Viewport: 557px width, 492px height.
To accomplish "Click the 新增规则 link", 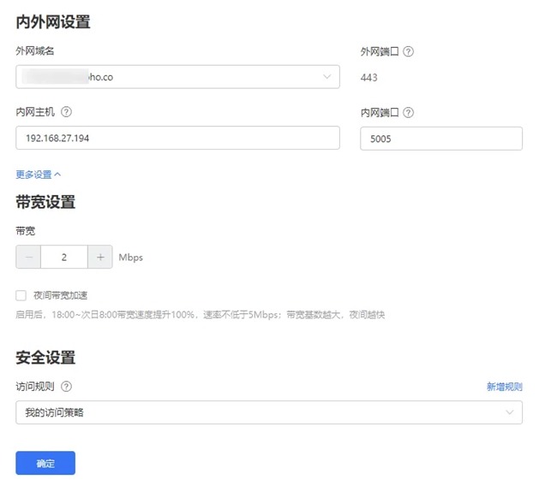I will tap(504, 387).
